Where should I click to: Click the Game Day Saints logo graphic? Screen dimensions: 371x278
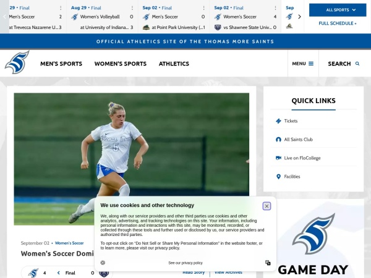(x=313, y=234)
